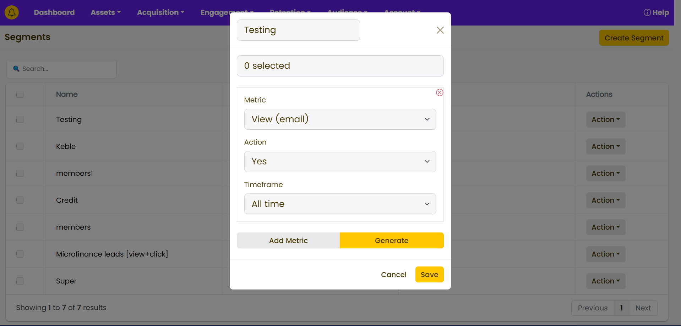Close the segment dialog with X

[440, 30]
